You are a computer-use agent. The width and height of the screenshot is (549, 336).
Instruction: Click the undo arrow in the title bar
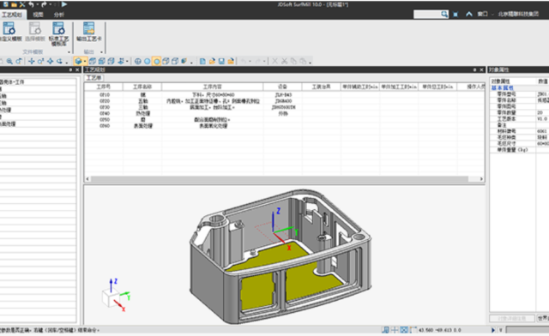click(31, 4)
